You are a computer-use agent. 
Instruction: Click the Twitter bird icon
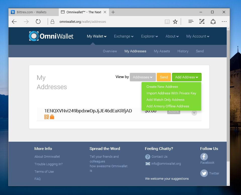pos(204,173)
